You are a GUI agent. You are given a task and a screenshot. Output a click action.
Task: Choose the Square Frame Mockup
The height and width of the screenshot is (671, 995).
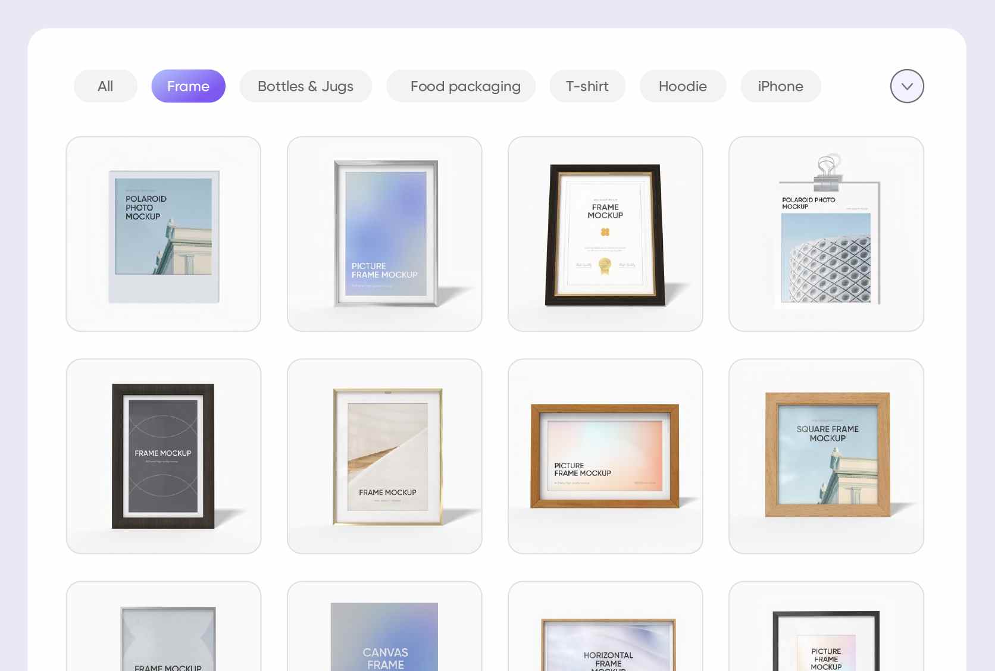tap(826, 456)
